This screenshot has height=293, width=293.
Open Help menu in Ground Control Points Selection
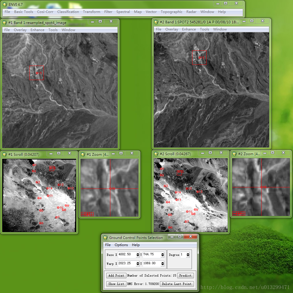coord(136,245)
